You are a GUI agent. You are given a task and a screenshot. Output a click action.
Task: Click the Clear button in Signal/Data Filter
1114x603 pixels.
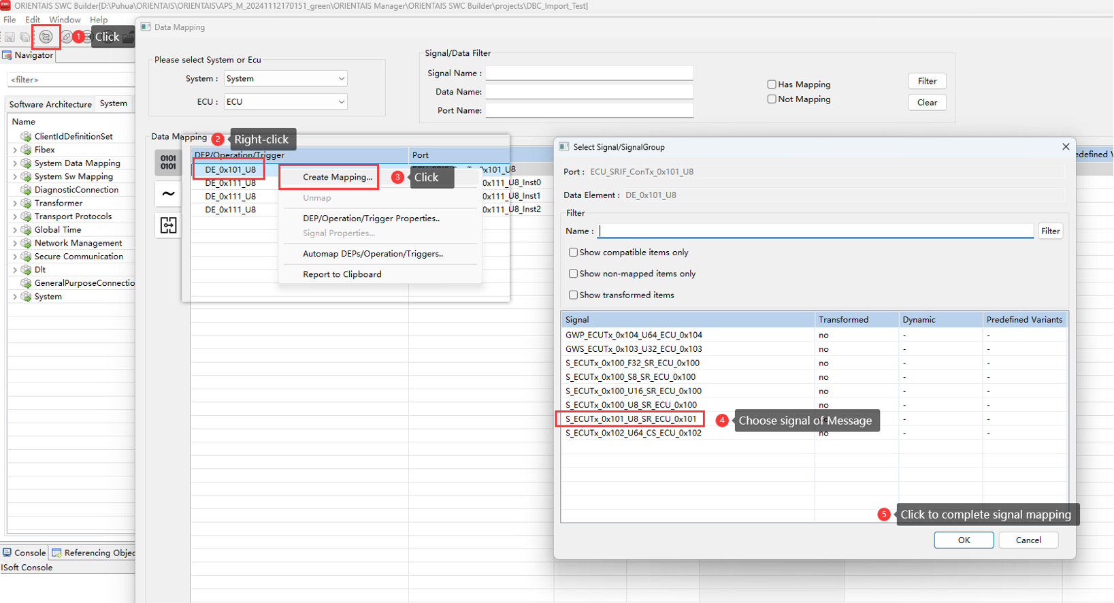(x=927, y=103)
